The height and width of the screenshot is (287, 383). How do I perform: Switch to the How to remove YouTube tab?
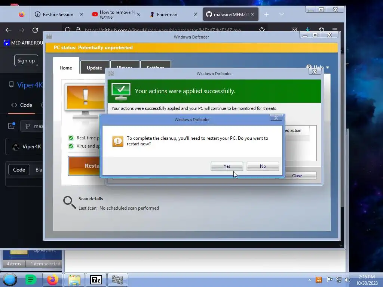point(116,15)
